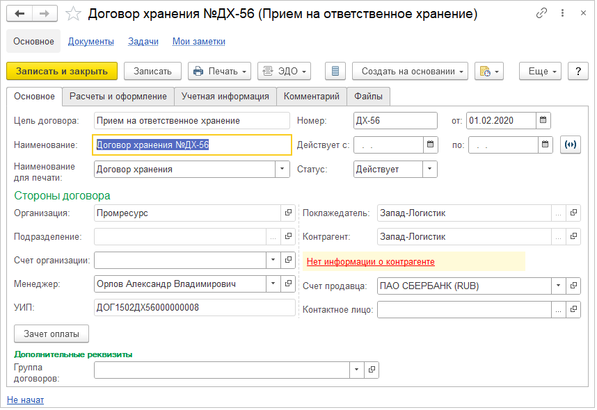
Task: Add contract to favorites with star icon
Action: [x=73, y=14]
